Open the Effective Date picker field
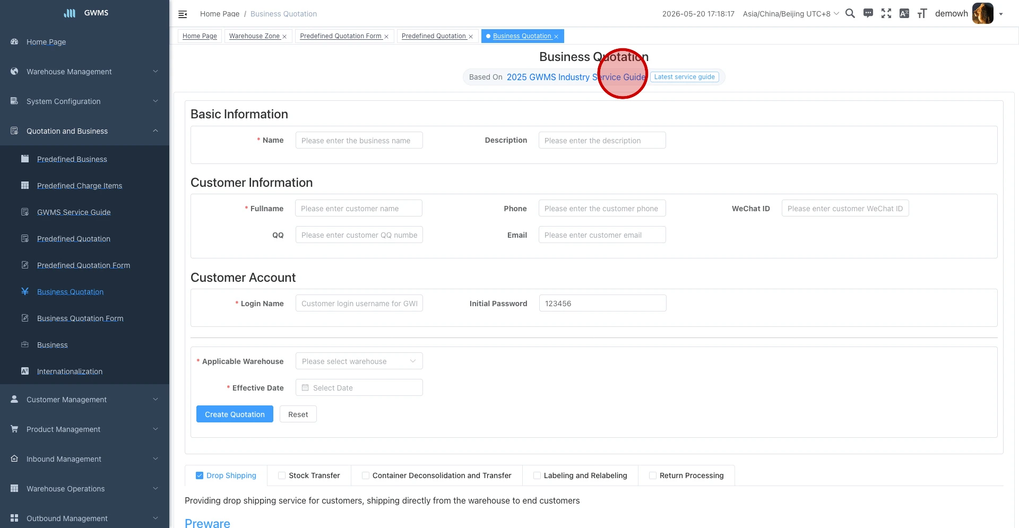The width and height of the screenshot is (1019, 528). point(359,387)
